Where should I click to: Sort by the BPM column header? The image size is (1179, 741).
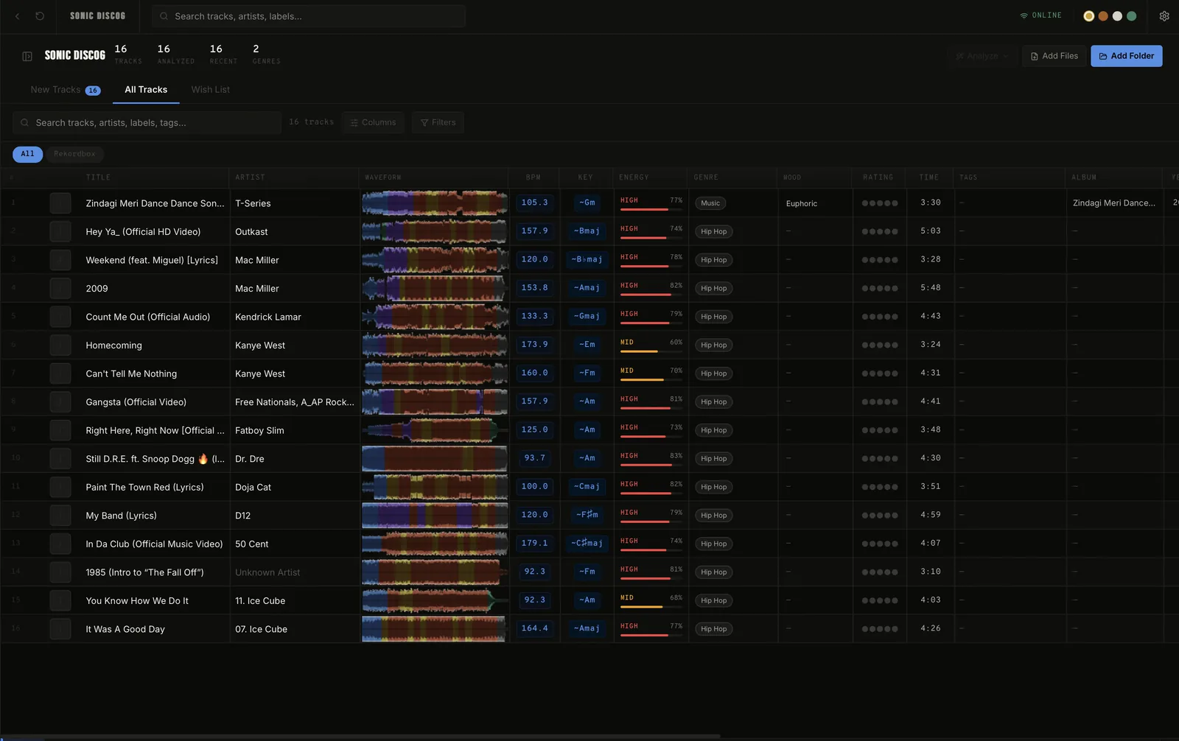pos(533,178)
